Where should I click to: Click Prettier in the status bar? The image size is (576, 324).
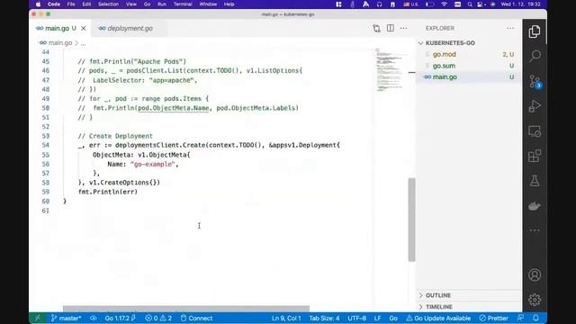(x=494, y=318)
